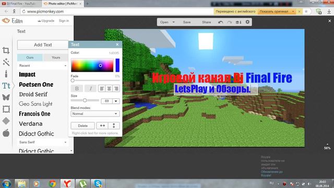Image resolution: width=334 pixels, height=188 pixels.
Task: Open a new browser tab
Action: 87,4
